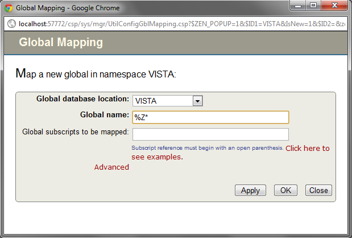
Task: Click the 'Map a new global in namespace VISTA' heading
Action: [96, 74]
